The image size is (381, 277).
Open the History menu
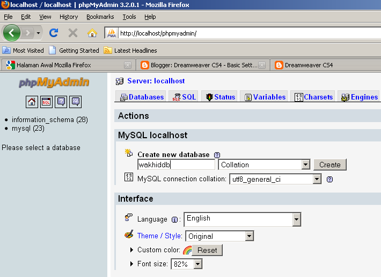pos(69,17)
